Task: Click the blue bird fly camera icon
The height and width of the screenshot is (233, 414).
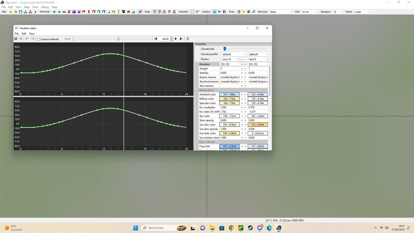Action: pyautogui.click(x=219, y=12)
